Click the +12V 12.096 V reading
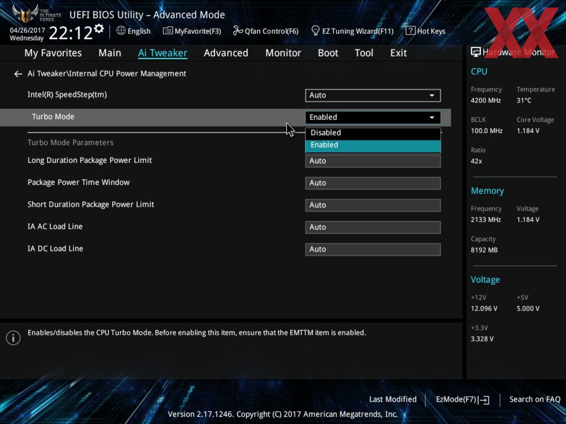566x424 pixels. pyautogui.click(x=484, y=309)
